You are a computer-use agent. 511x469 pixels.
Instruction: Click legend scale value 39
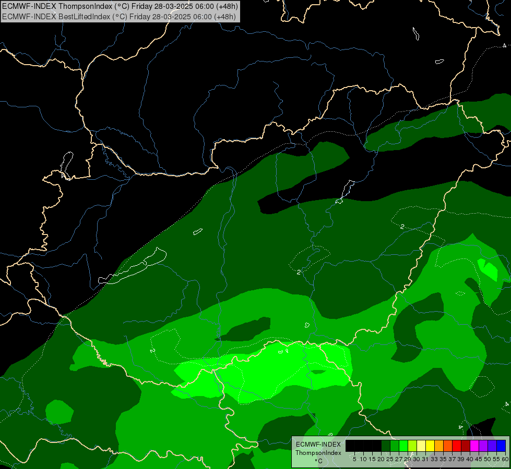tap(461, 459)
